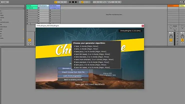Click ChilloutEngine track's first clip stop button
The height and width of the screenshot is (104, 185).
pos(39,8)
